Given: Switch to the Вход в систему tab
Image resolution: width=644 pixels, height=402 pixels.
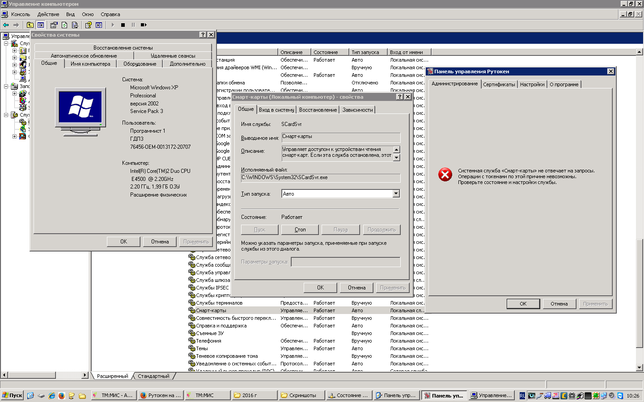Looking at the screenshot, I should pos(276,110).
